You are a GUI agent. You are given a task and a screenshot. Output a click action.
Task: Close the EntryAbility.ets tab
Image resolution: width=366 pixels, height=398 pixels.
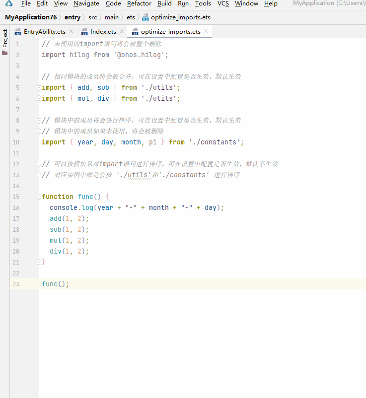[x=71, y=31]
